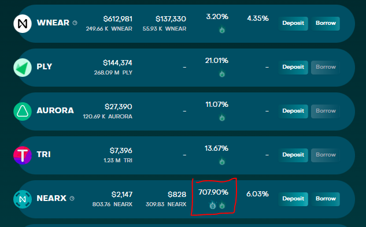This screenshot has width=366, height=227.
Task: Click the $144,374 PLY supply value
Action: tap(117, 63)
